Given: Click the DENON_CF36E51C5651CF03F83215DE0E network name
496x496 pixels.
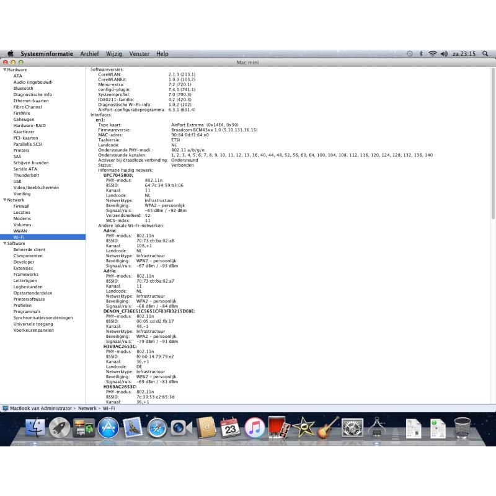Looking at the screenshot, I should click(x=149, y=311).
